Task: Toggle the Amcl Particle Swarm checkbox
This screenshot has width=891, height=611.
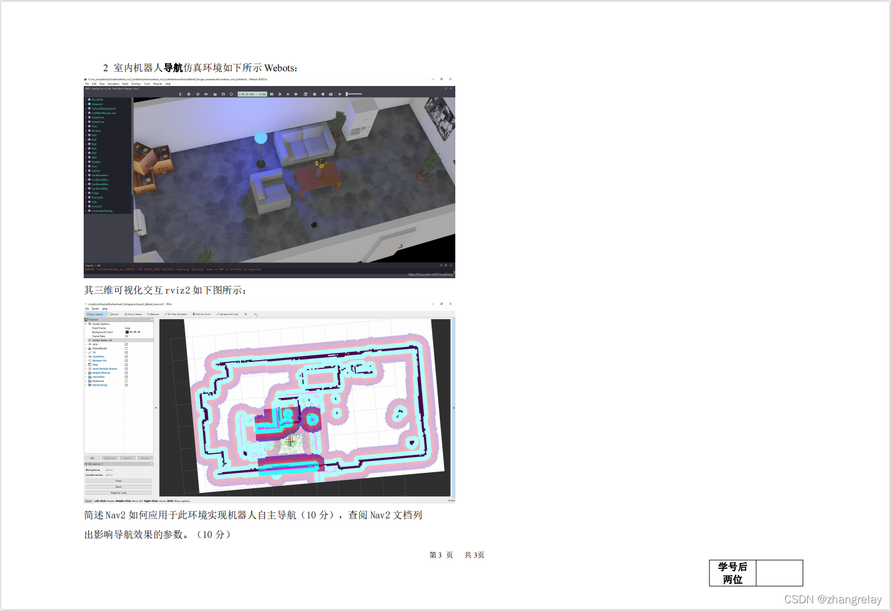Action: pyautogui.click(x=126, y=369)
